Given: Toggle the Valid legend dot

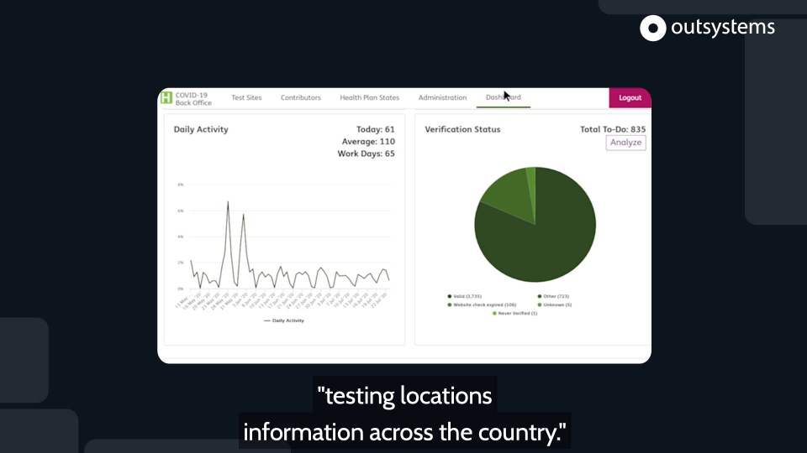Looking at the screenshot, I should click(449, 296).
